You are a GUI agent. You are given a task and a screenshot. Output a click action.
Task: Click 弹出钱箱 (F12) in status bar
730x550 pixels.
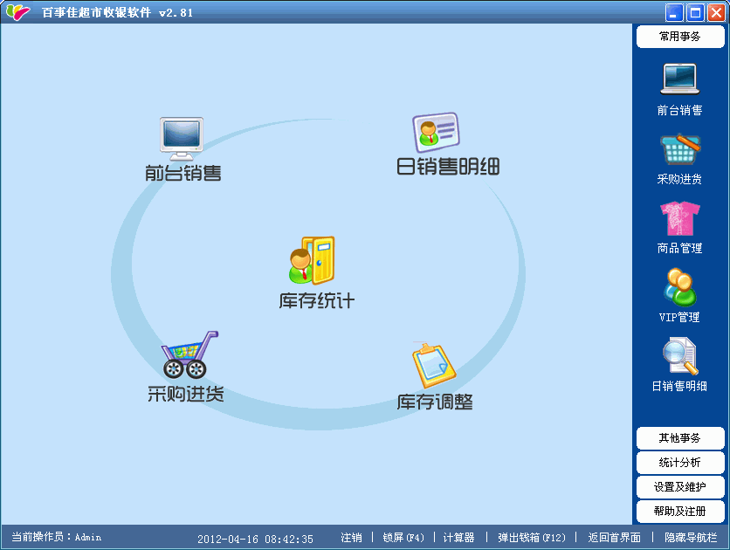532,538
